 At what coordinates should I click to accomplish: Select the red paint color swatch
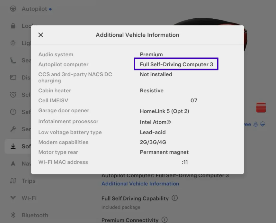pyautogui.click(x=261, y=107)
